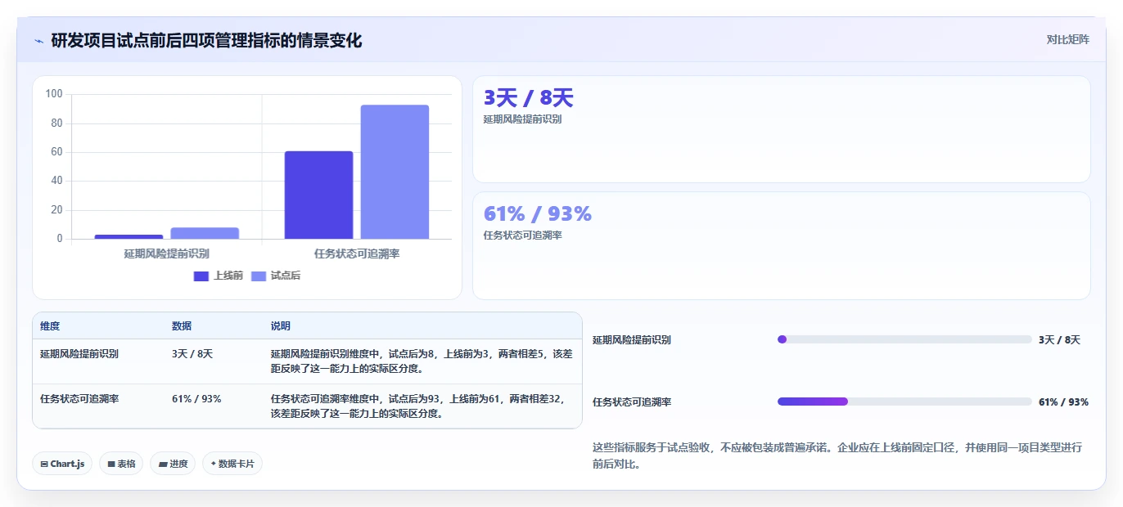This screenshot has width=1123, height=507.
Task: Click the 上线前 bar for 任务状态可追溯率
Action: (x=318, y=195)
